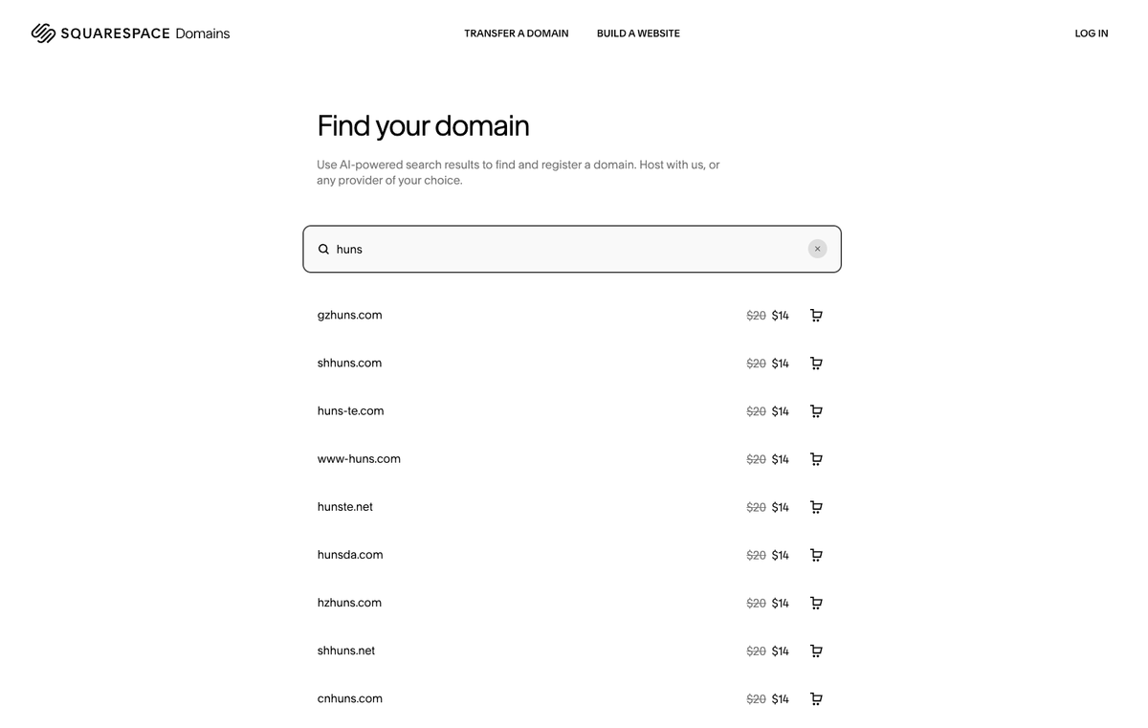This screenshot has height=728, width=1148.
Task: Add huns-te.com to cart
Action: point(816,411)
